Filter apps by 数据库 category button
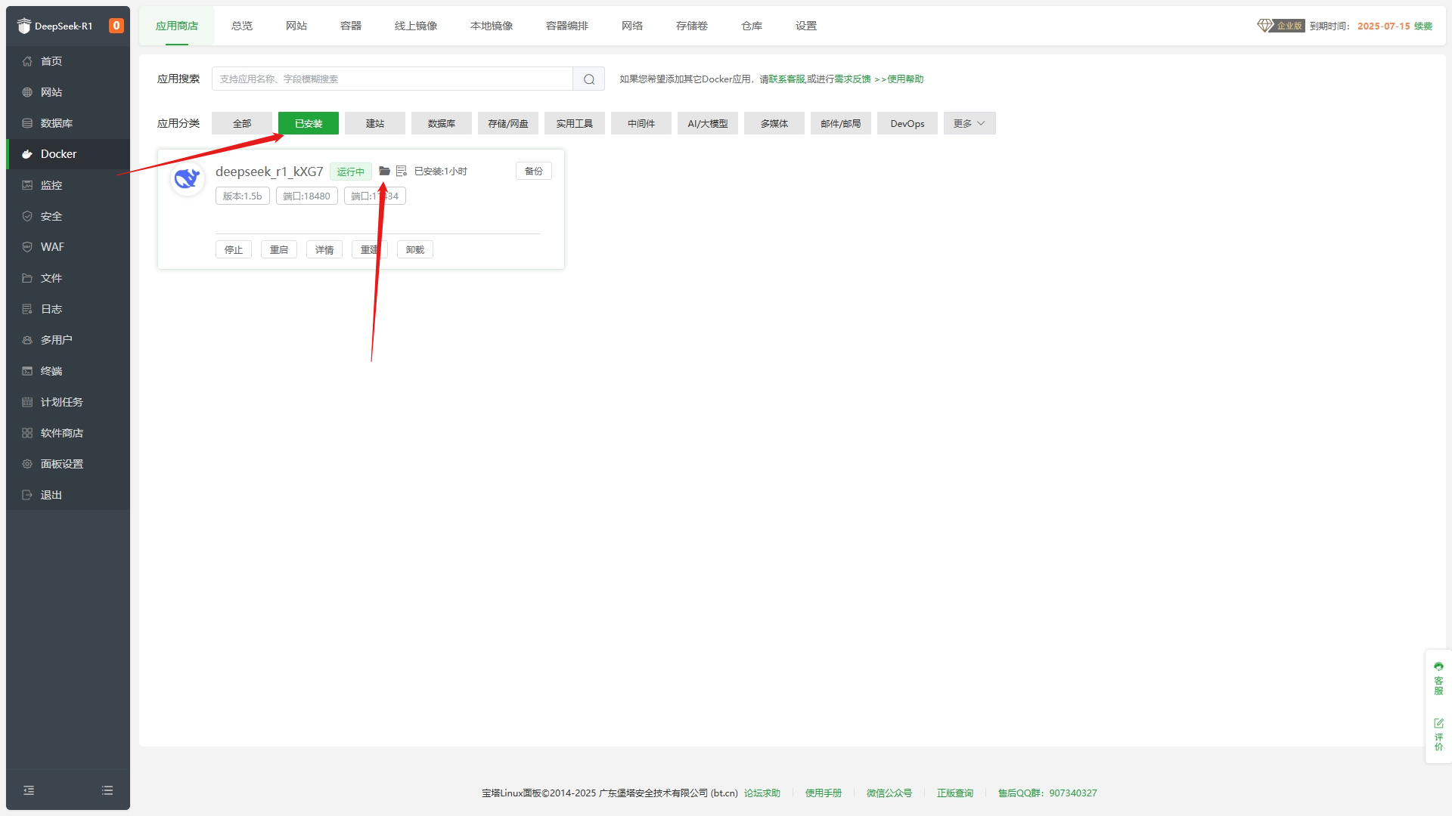 [442, 124]
